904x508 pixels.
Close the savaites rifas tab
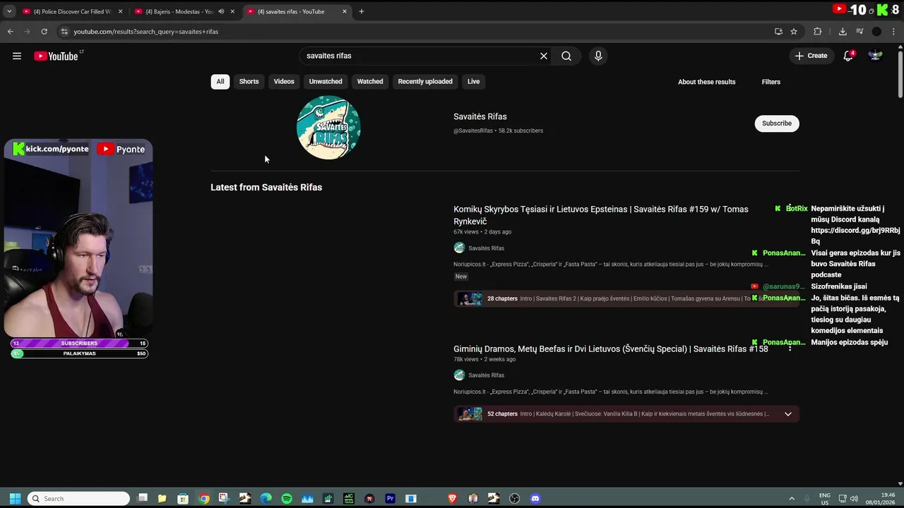click(x=345, y=11)
